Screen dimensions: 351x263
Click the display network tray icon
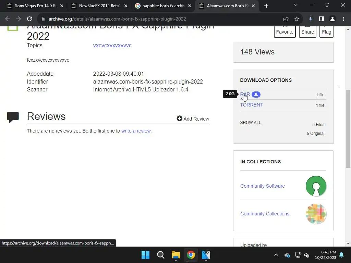(298, 255)
